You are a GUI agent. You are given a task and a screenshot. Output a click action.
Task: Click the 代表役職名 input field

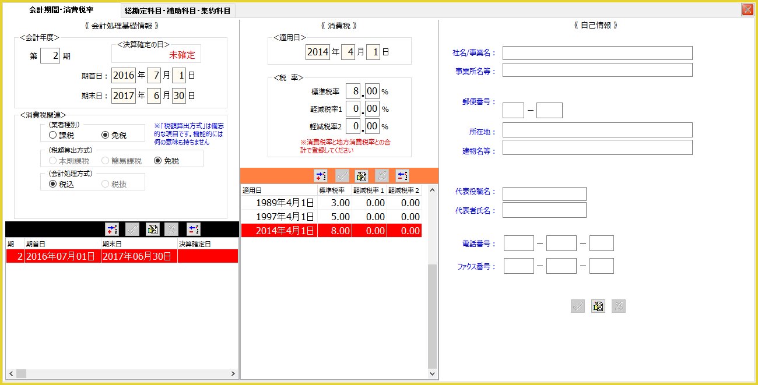(x=545, y=194)
